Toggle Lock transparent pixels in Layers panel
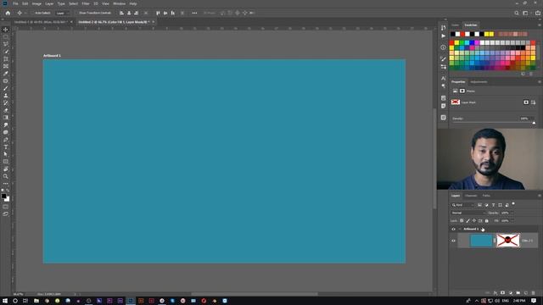This screenshot has width=543, height=305. 462,220
